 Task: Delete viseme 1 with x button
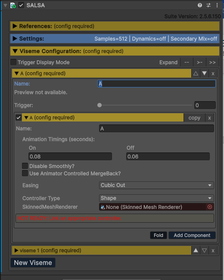coord(213,250)
